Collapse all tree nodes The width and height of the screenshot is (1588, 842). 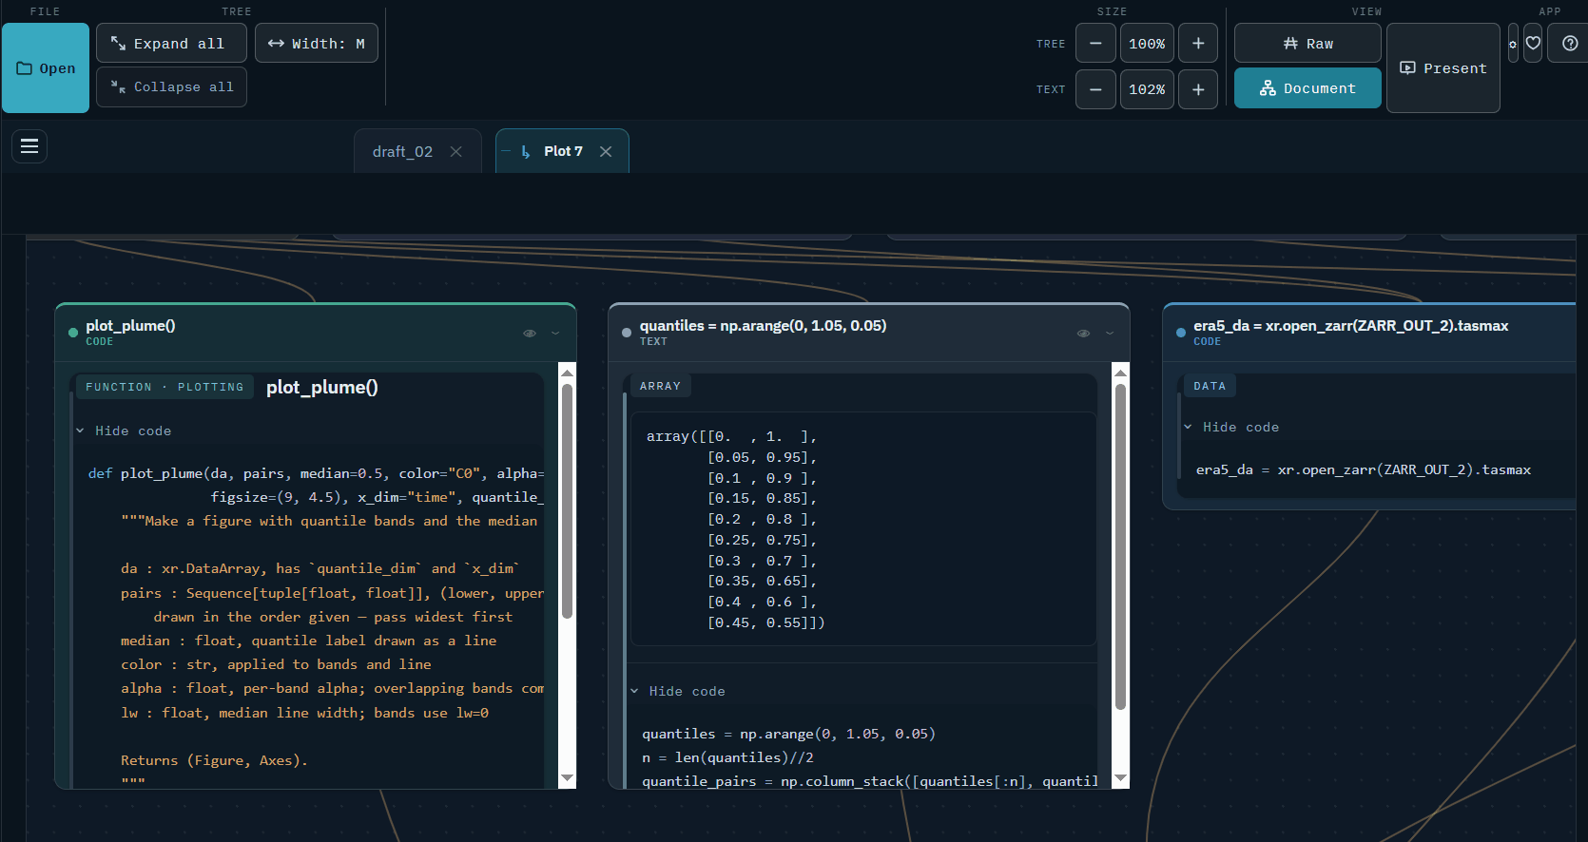click(171, 87)
